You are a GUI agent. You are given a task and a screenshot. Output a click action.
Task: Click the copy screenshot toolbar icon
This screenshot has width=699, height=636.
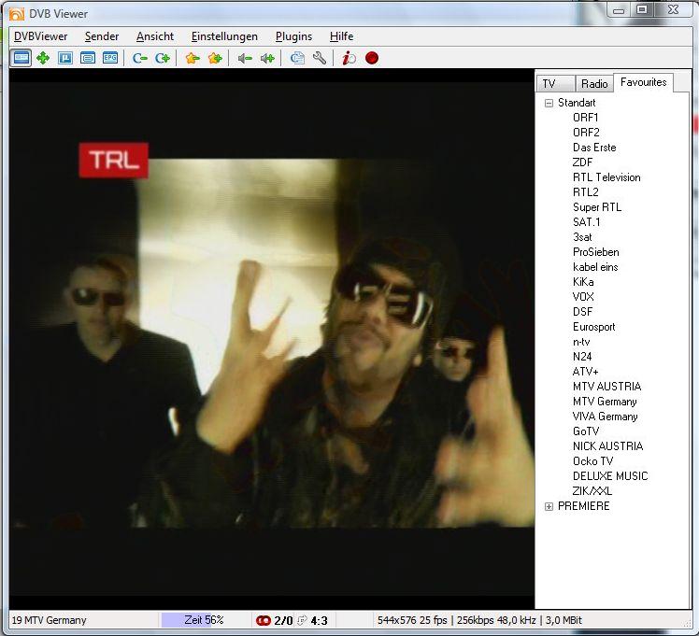pos(297,58)
